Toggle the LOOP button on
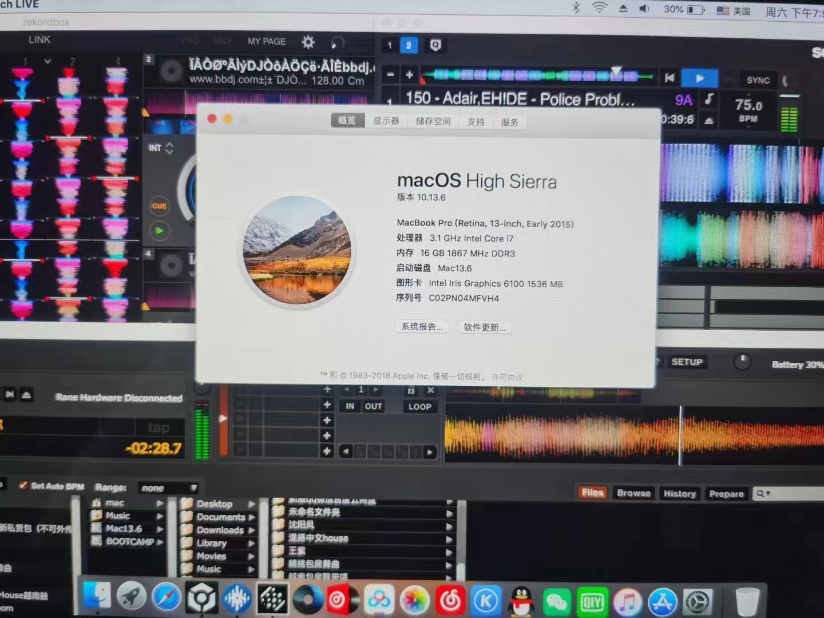The image size is (824, 618). pyautogui.click(x=420, y=407)
